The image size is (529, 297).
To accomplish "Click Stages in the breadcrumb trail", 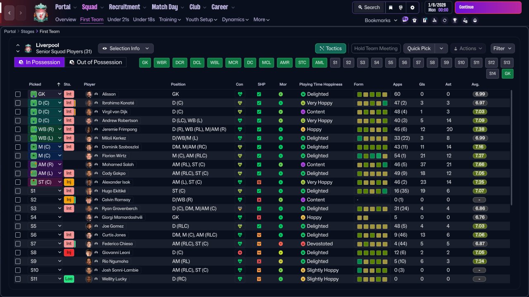I will [28, 31].
